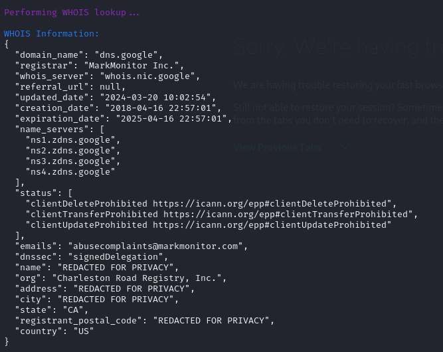This screenshot has width=443, height=352.
Task: Click the abusecomplaints@markmonitor.com email address
Action: [155, 246]
